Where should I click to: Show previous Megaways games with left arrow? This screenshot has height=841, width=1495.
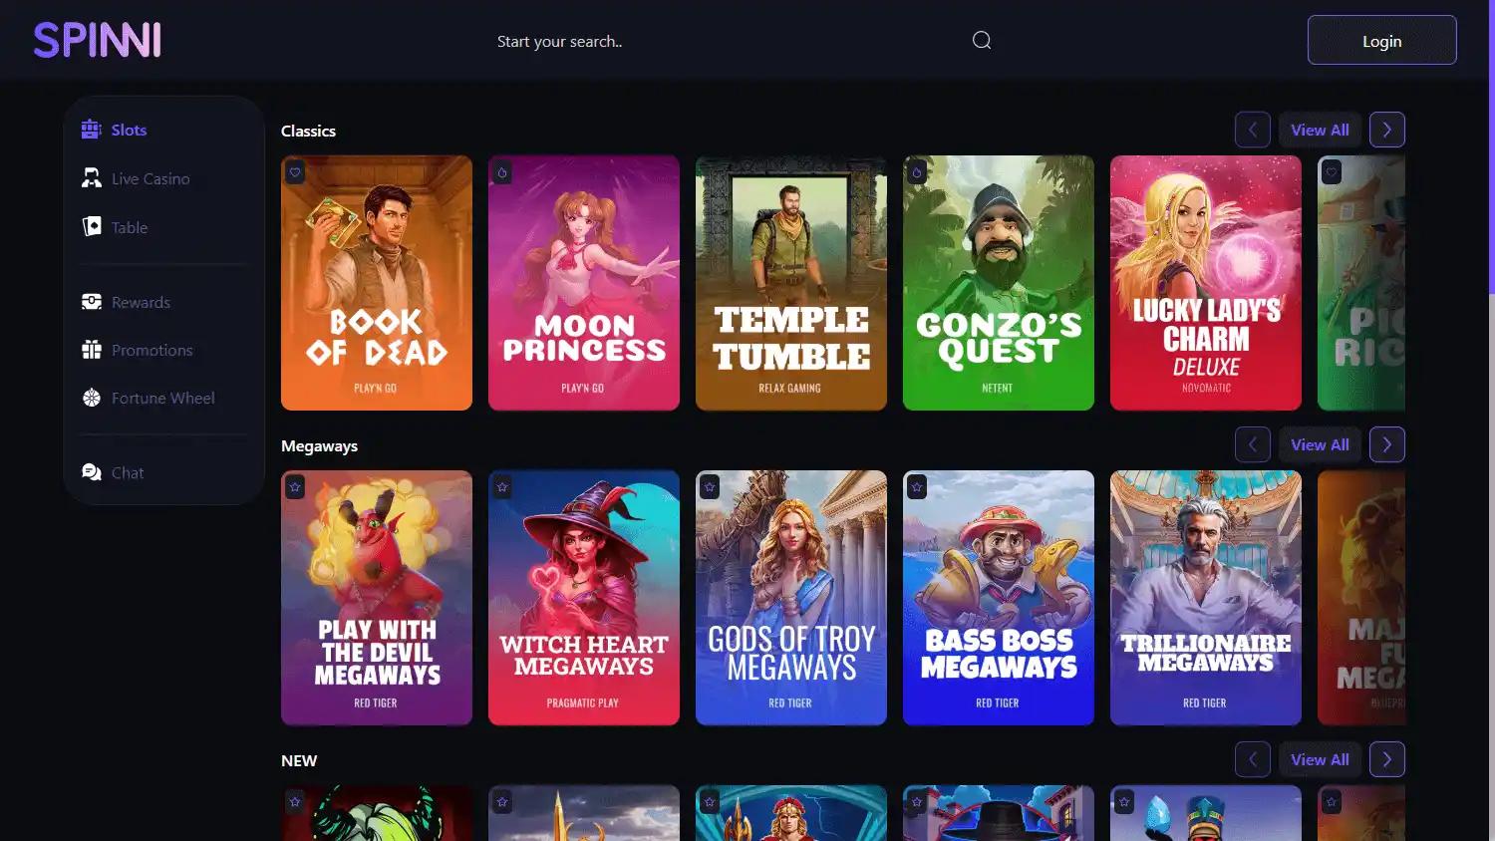[x=1253, y=444]
